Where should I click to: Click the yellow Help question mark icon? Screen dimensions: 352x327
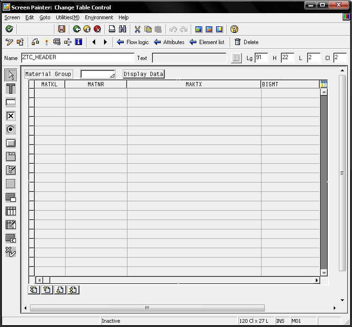[234, 29]
